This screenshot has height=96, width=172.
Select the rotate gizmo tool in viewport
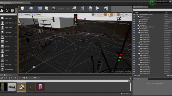point(95,14)
